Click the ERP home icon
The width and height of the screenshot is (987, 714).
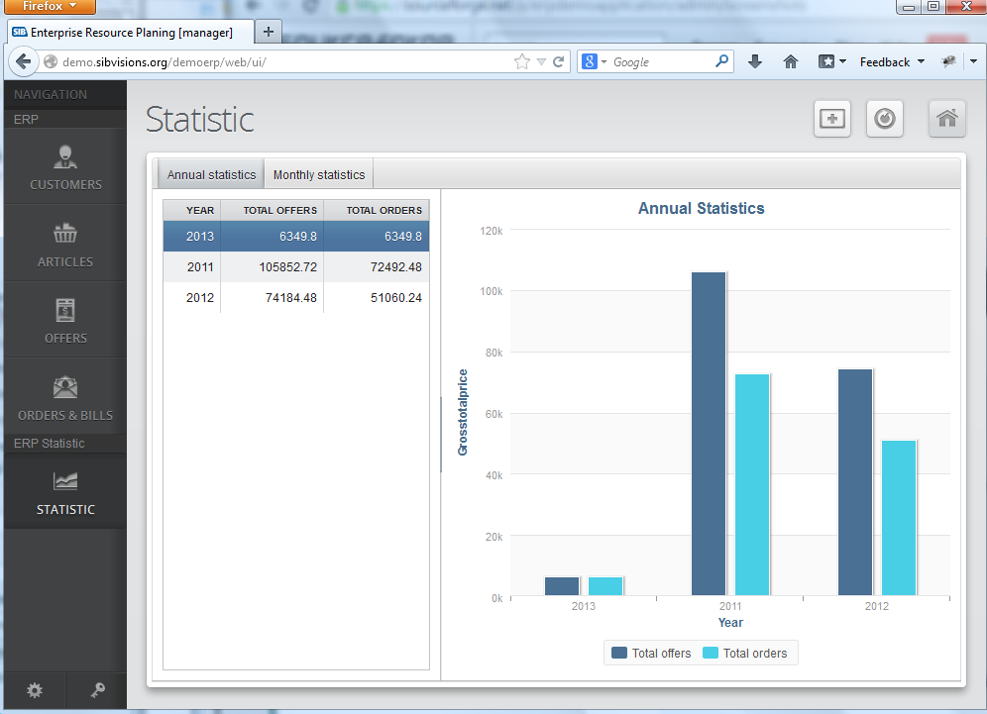point(946,118)
